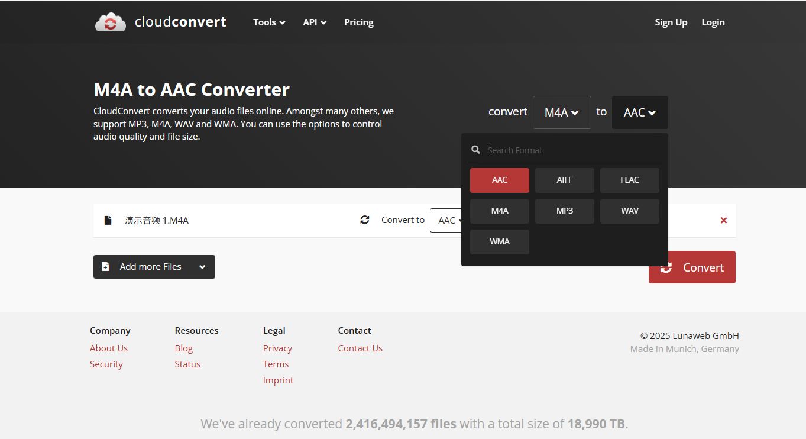Viewport: 806px width, 439px height.
Task: Click the refresh arrows icon beside Convert to
Action: point(365,220)
